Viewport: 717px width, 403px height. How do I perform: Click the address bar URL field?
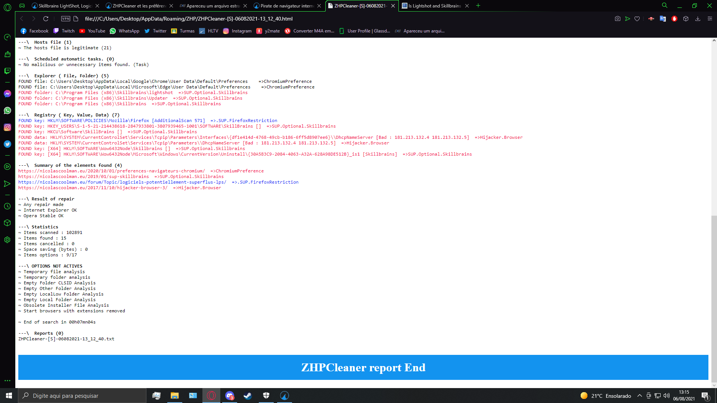(189, 19)
